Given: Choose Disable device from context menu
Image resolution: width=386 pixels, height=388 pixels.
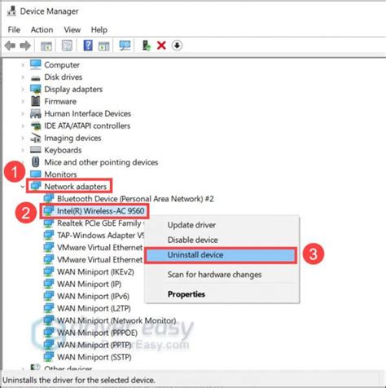Looking at the screenshot, I should point(193,240).
